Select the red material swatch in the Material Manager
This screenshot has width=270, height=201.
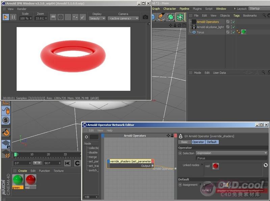(x=31, y=182)
